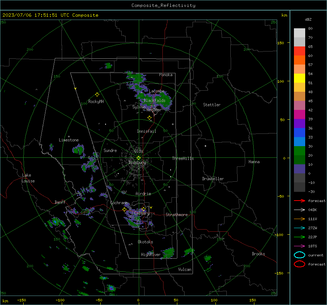The height and width of the screenshot is (305, 327).
Task: Click the 18TS legend label
Action: [x=312, y=246]
